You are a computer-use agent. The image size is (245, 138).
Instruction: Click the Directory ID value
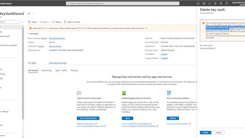pyautogui.click(x=178, y=46)
